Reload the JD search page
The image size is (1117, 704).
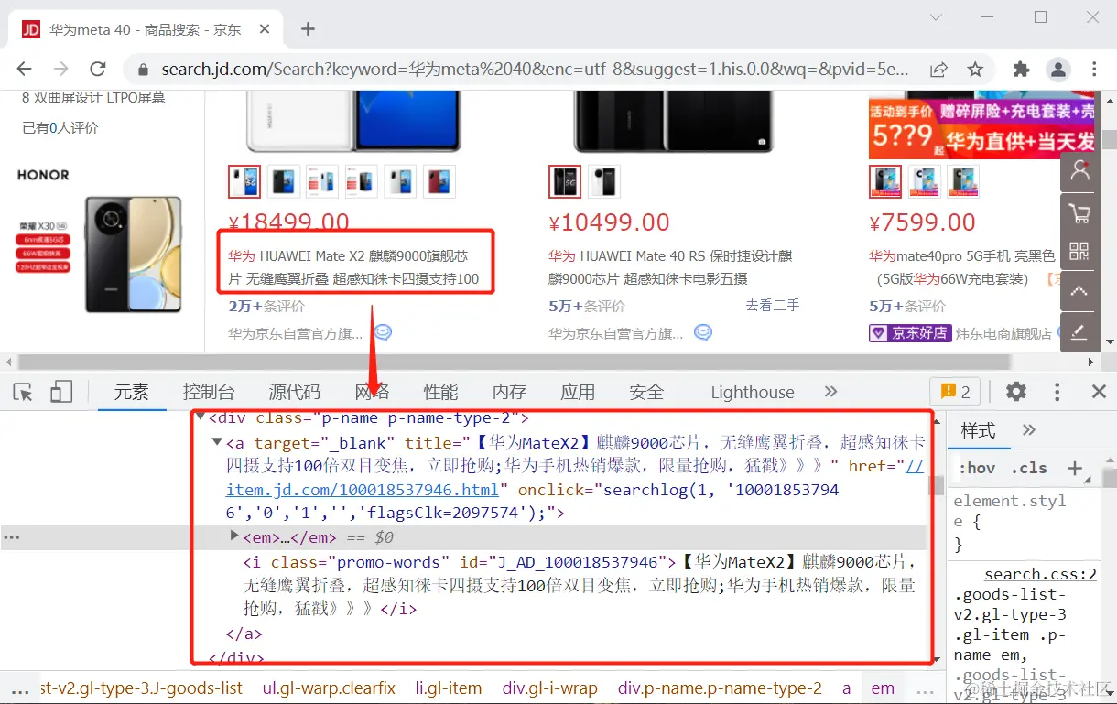click(98, 70)
